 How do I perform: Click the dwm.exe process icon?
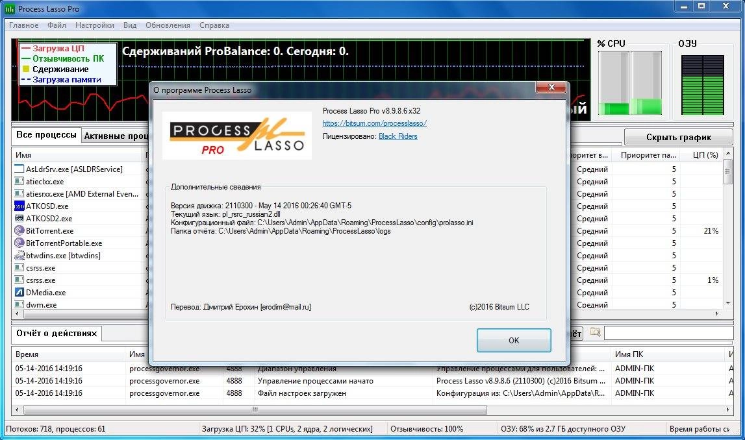click(19, 304)
